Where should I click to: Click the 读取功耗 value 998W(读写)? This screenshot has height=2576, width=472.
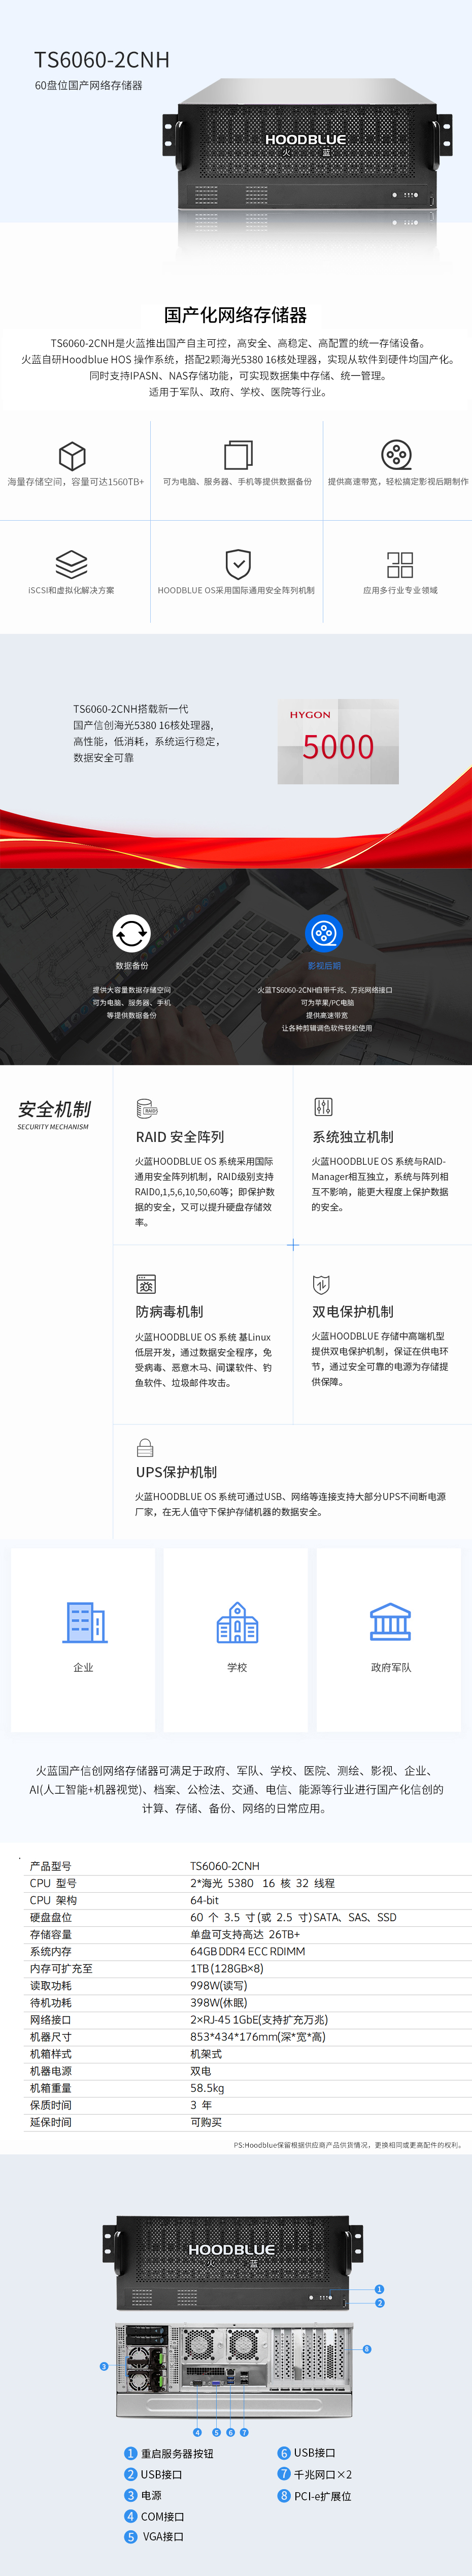[x=218, y=1985]
